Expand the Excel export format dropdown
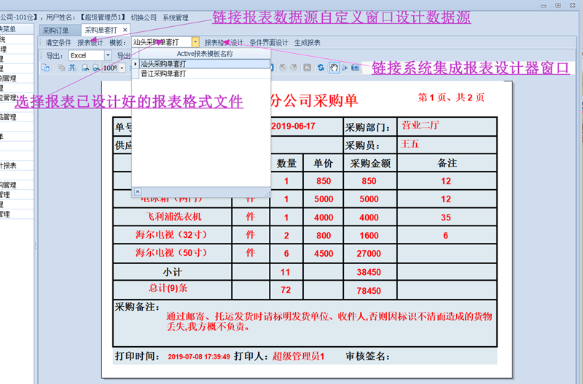The image size is (583, 384). [x=108, y=55]
